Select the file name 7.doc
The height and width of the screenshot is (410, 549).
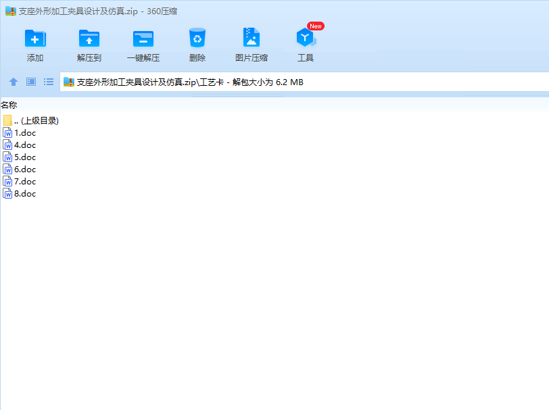[25, 182]
